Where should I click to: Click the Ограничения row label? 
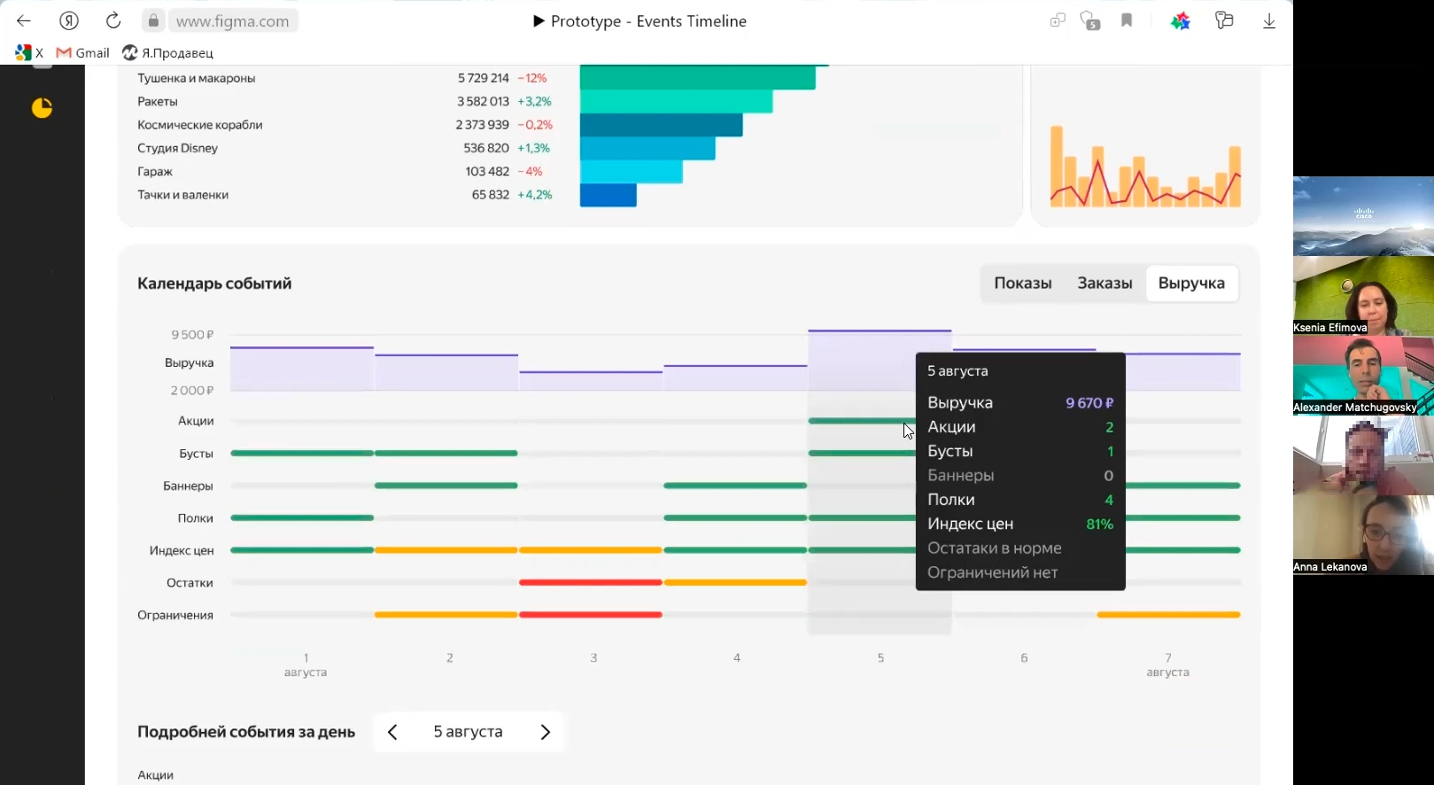pos(175,615)
